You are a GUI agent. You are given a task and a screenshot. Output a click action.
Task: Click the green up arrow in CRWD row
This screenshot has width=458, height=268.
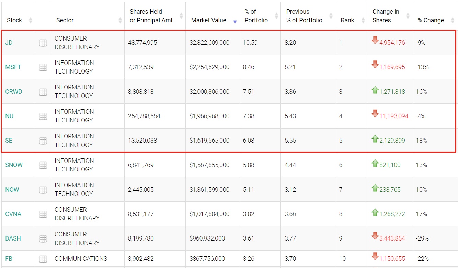pos(375,90)
